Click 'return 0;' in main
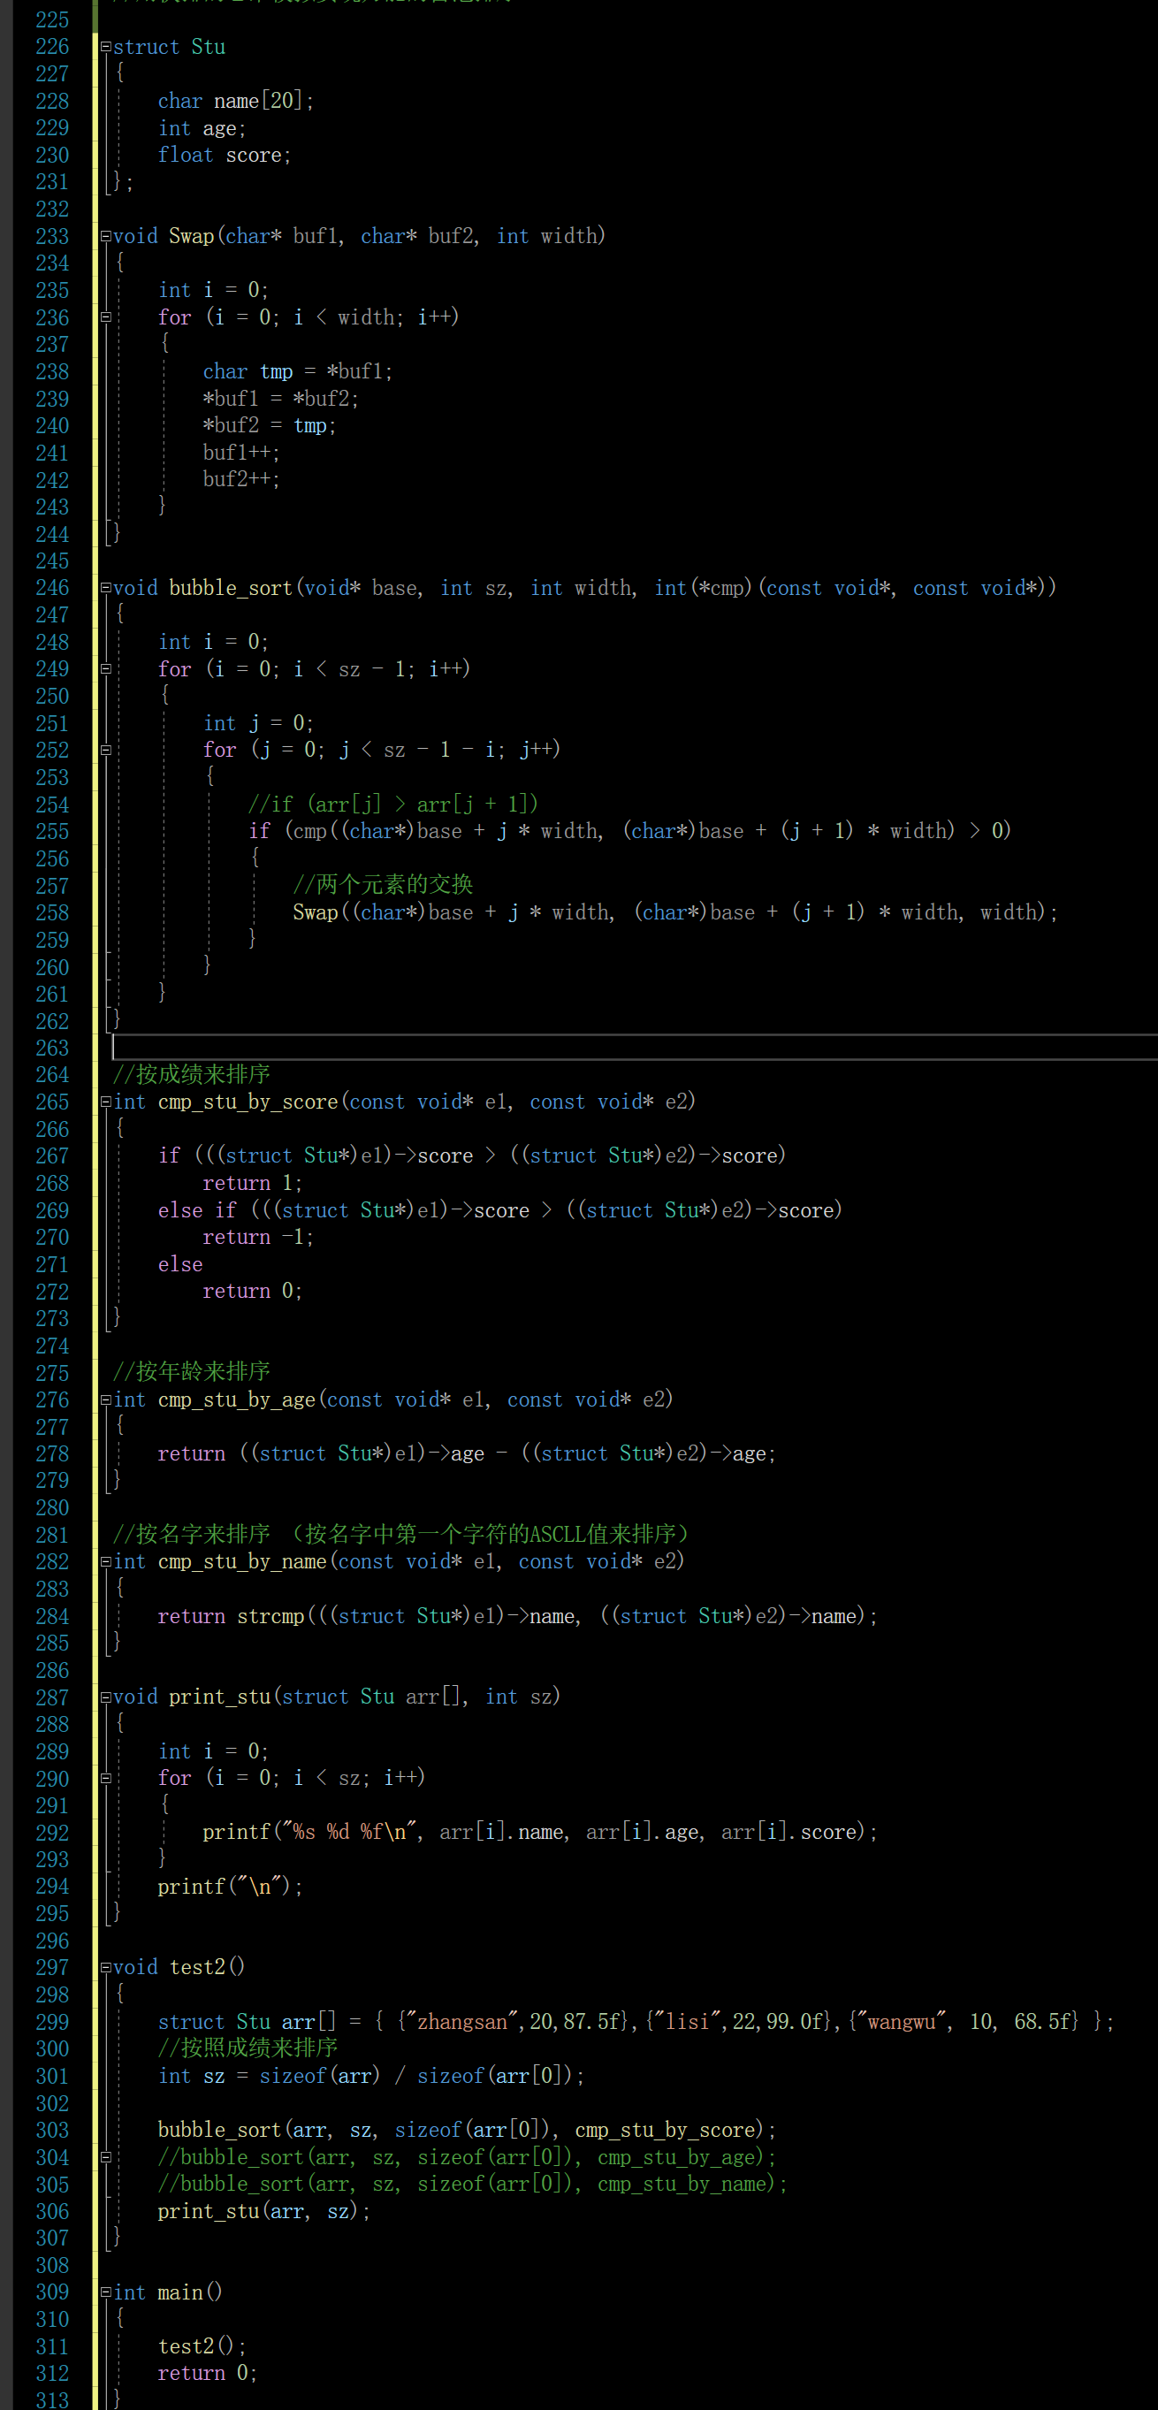 (x=208, y=2374)
